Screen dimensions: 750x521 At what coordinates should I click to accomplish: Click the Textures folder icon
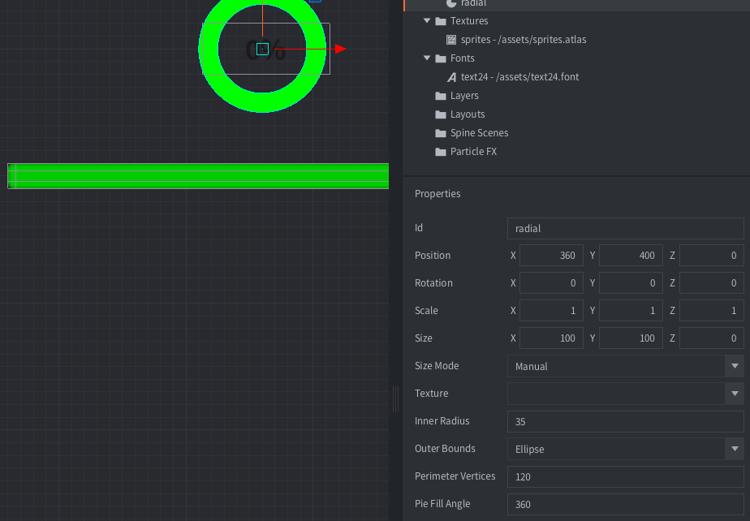point(441,21)
